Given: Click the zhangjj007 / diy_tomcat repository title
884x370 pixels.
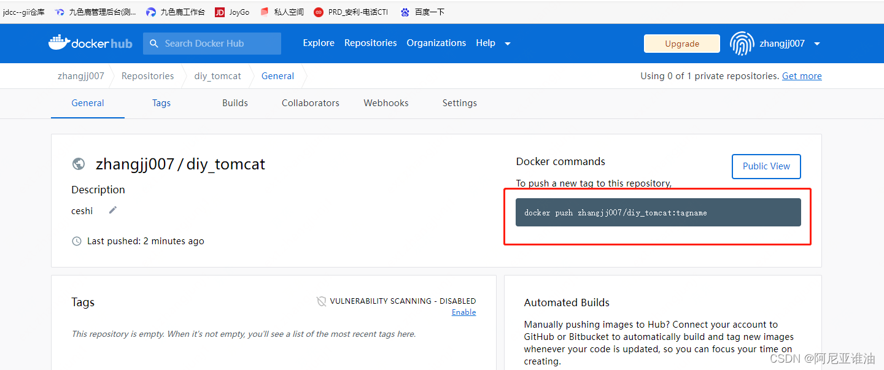Looking at the screenshot, I should 180,164.
